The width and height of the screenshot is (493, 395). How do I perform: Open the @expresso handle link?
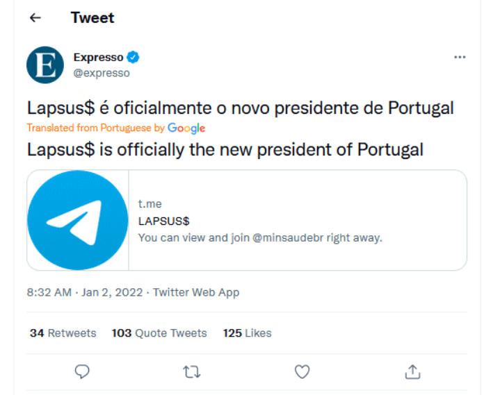pos(102,73)
